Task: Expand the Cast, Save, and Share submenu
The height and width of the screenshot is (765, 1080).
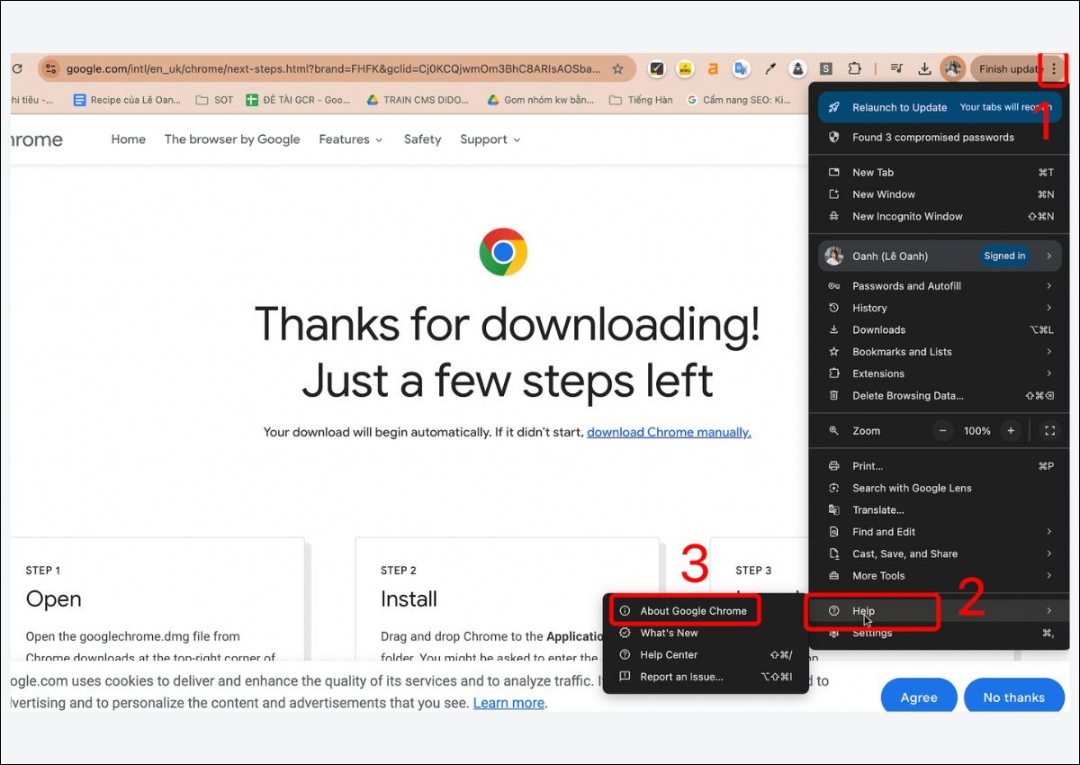Action: 940,553
